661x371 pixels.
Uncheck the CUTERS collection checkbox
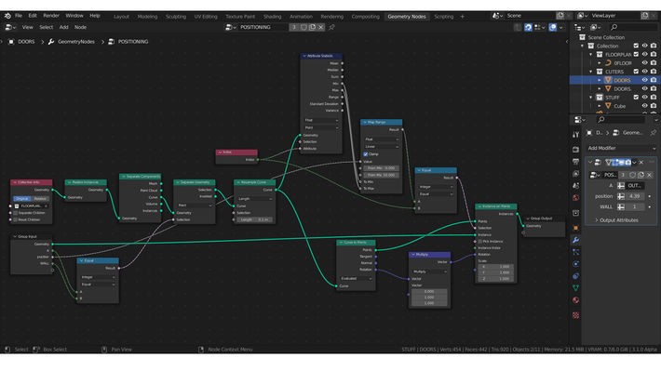(636, 72)
